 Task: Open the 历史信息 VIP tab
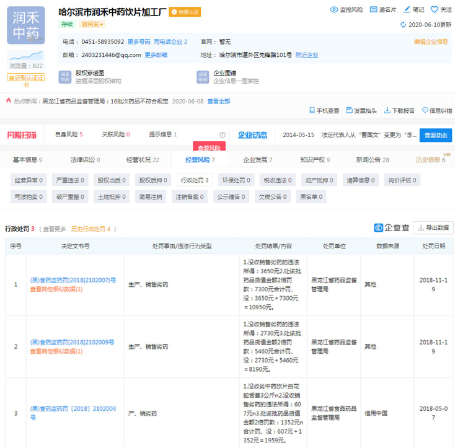pyautogui.click(x=431, y=159)
